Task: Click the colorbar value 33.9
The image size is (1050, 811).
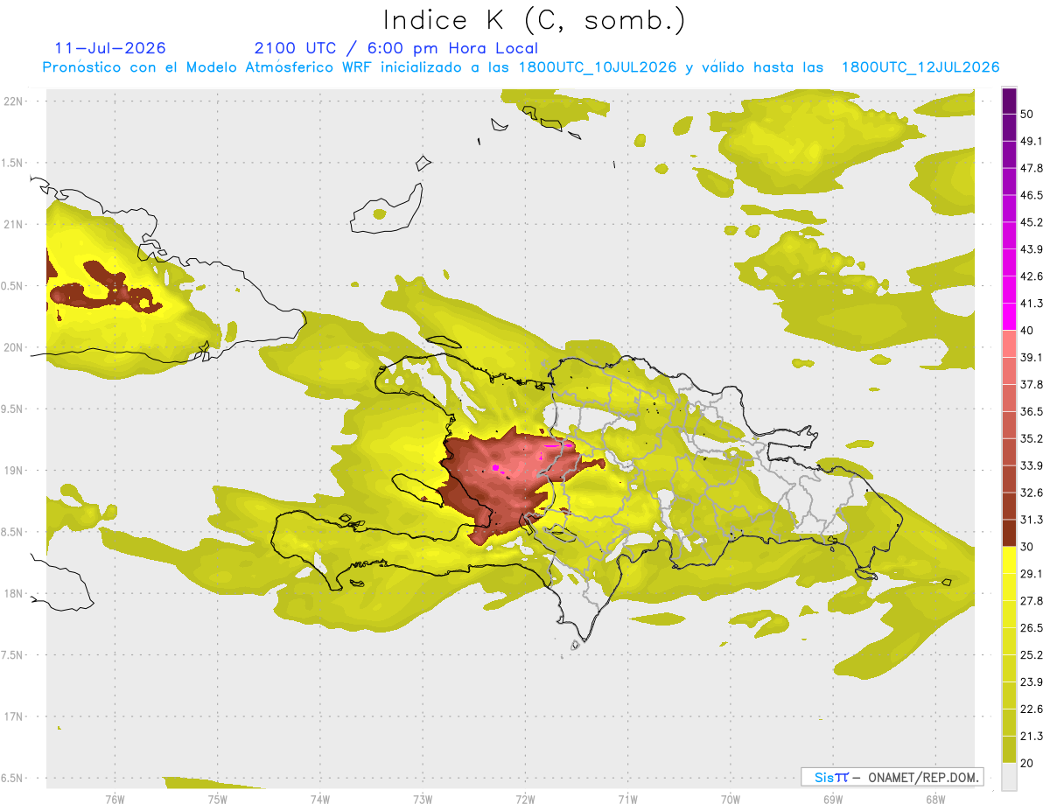Action: pos(1031,465)
